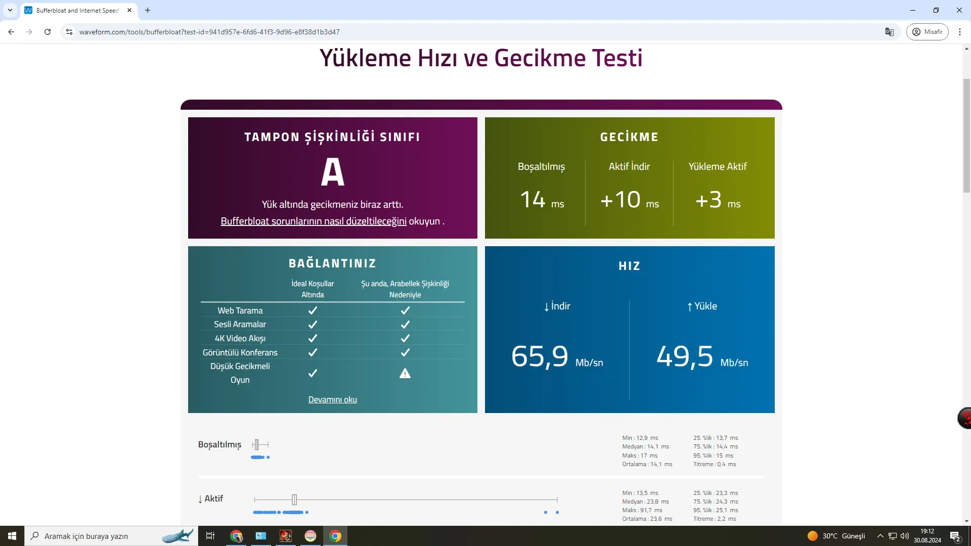Click the scrollbar down arrow

pos(966,521)
